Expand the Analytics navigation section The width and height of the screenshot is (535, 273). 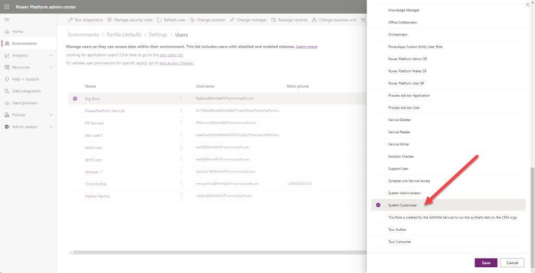51,55
